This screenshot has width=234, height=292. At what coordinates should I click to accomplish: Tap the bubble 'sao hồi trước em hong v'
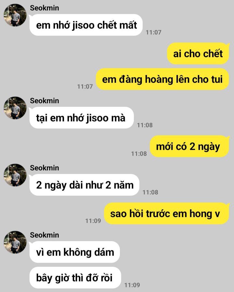click(166, 213)
